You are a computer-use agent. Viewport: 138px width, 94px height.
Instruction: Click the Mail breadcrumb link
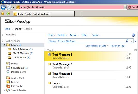click(x=7, y=29)
